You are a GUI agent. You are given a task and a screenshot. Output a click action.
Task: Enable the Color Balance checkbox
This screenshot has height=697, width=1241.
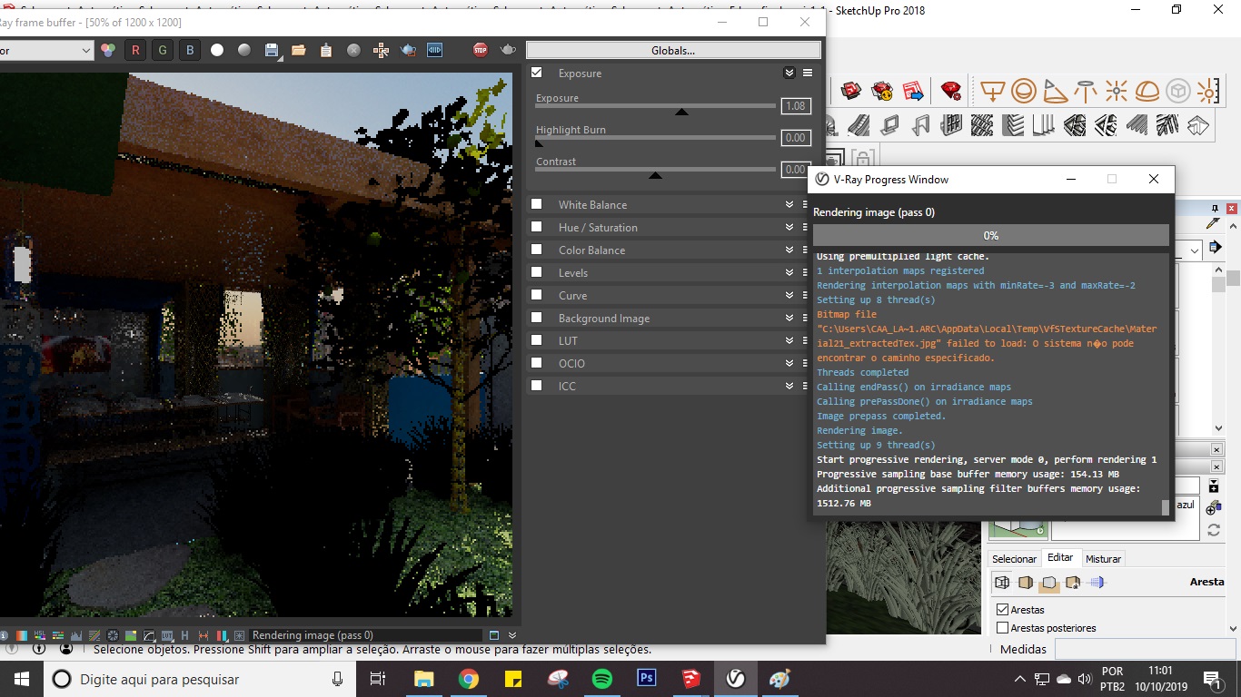[x=537, y=250]
